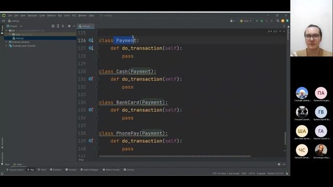Click the Debug bug icon
Image resolution: width=333 pixels, height=187 pixels.
point(262,21)
